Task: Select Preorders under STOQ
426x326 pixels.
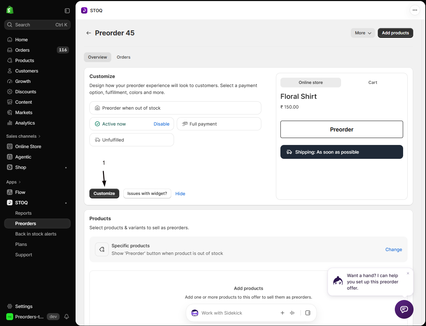Action: [x=37, y=223]
